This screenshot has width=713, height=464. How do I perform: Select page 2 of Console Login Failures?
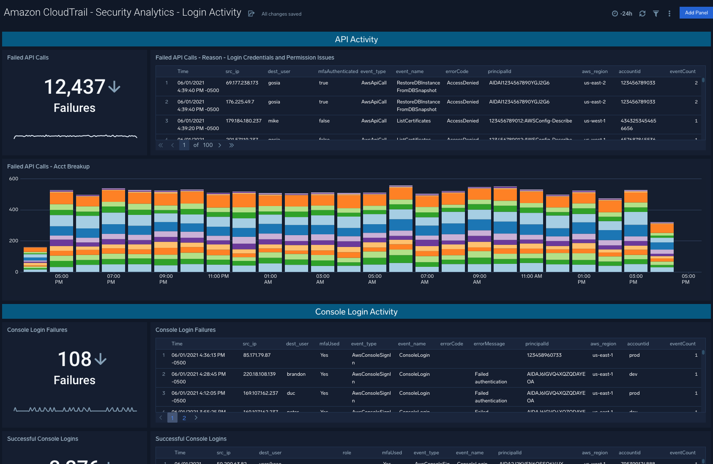coord(184,418)
